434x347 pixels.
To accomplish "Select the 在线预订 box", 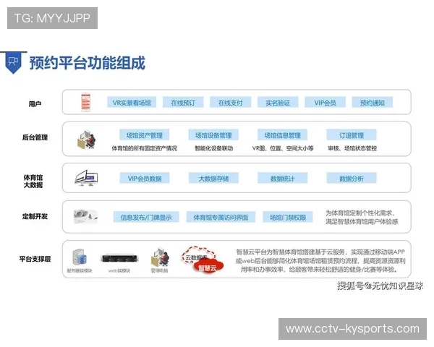I will click(x=183, y=103).
